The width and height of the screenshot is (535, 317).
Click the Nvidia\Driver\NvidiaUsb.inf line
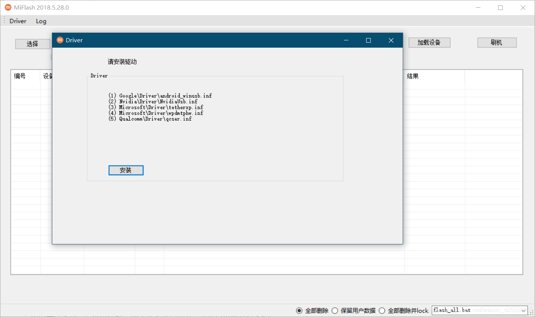click(x=153, y=101)
